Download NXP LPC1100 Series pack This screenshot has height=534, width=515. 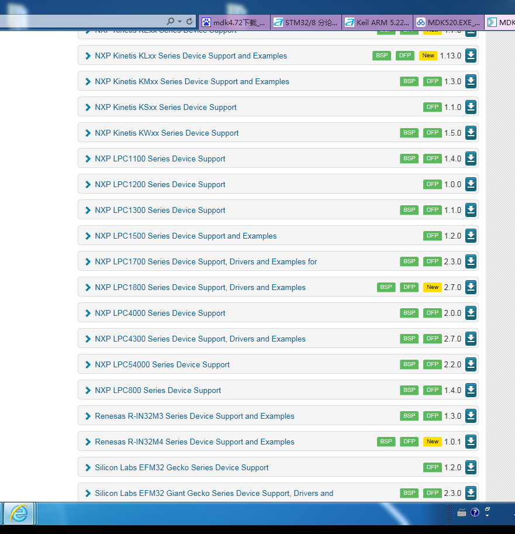tap(471, 159)
